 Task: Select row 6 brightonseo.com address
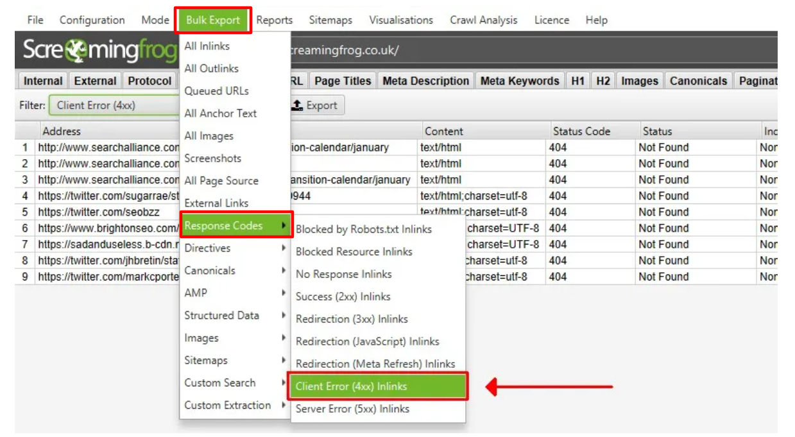click(108, 228)
